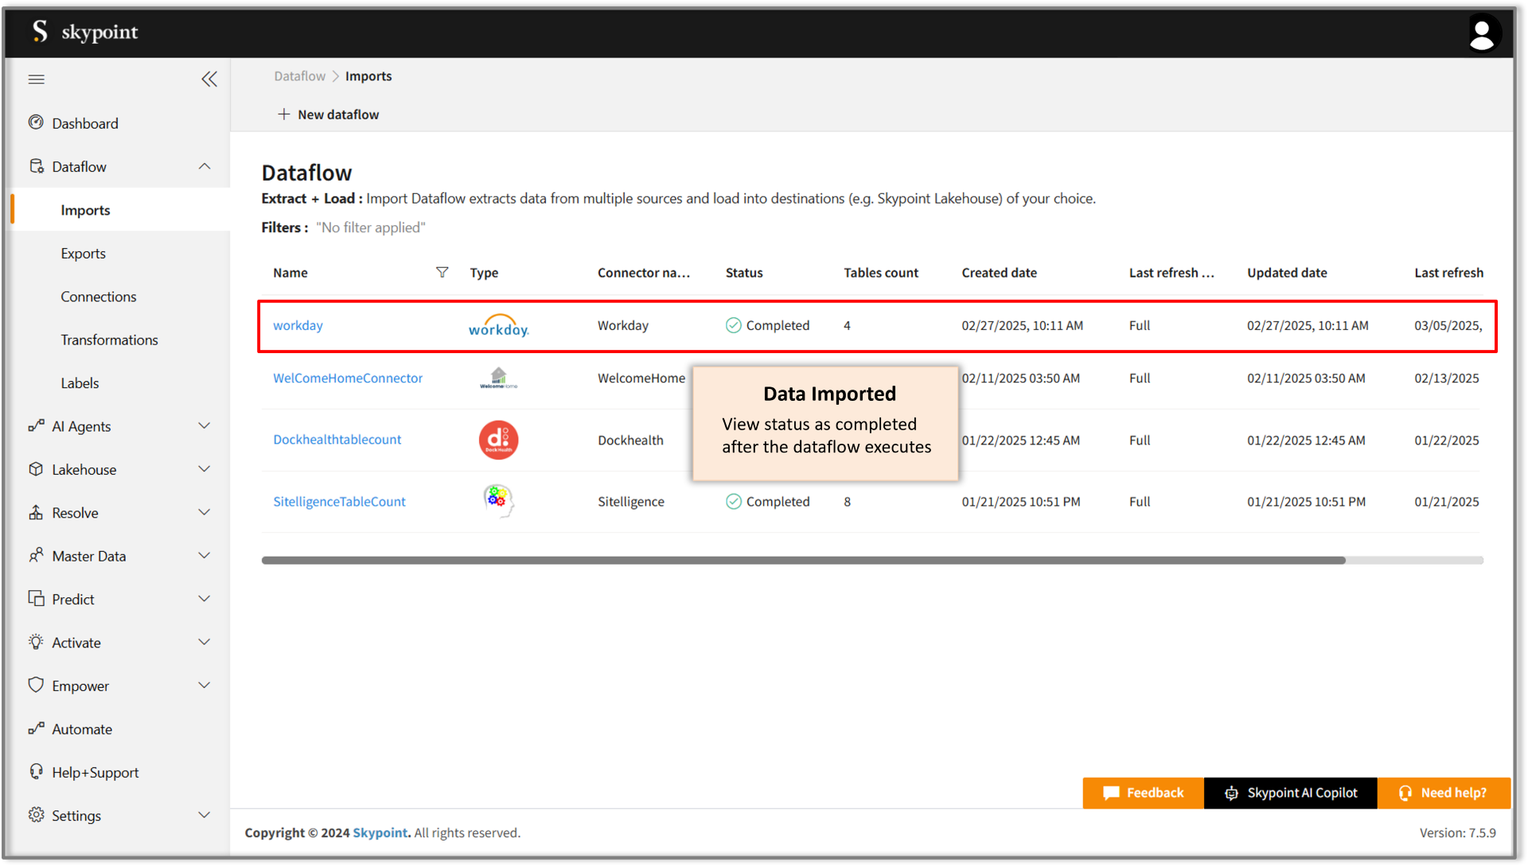Click the Workday logo in Type column
The width and height of the screenshot is (1528, 866).
(x=498, y=326)
